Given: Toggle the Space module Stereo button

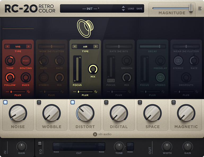Looking at the screenshot, I should (x=160, y=78).
